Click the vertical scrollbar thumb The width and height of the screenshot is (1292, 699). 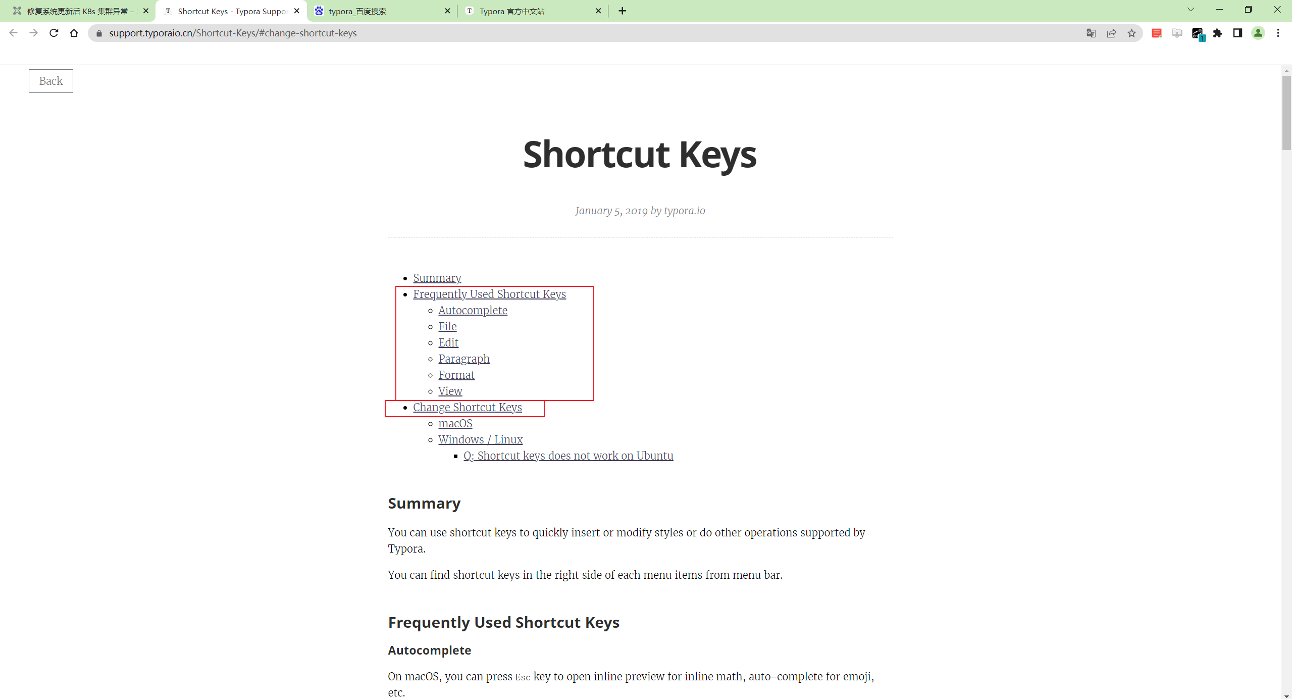point(1286,112)
